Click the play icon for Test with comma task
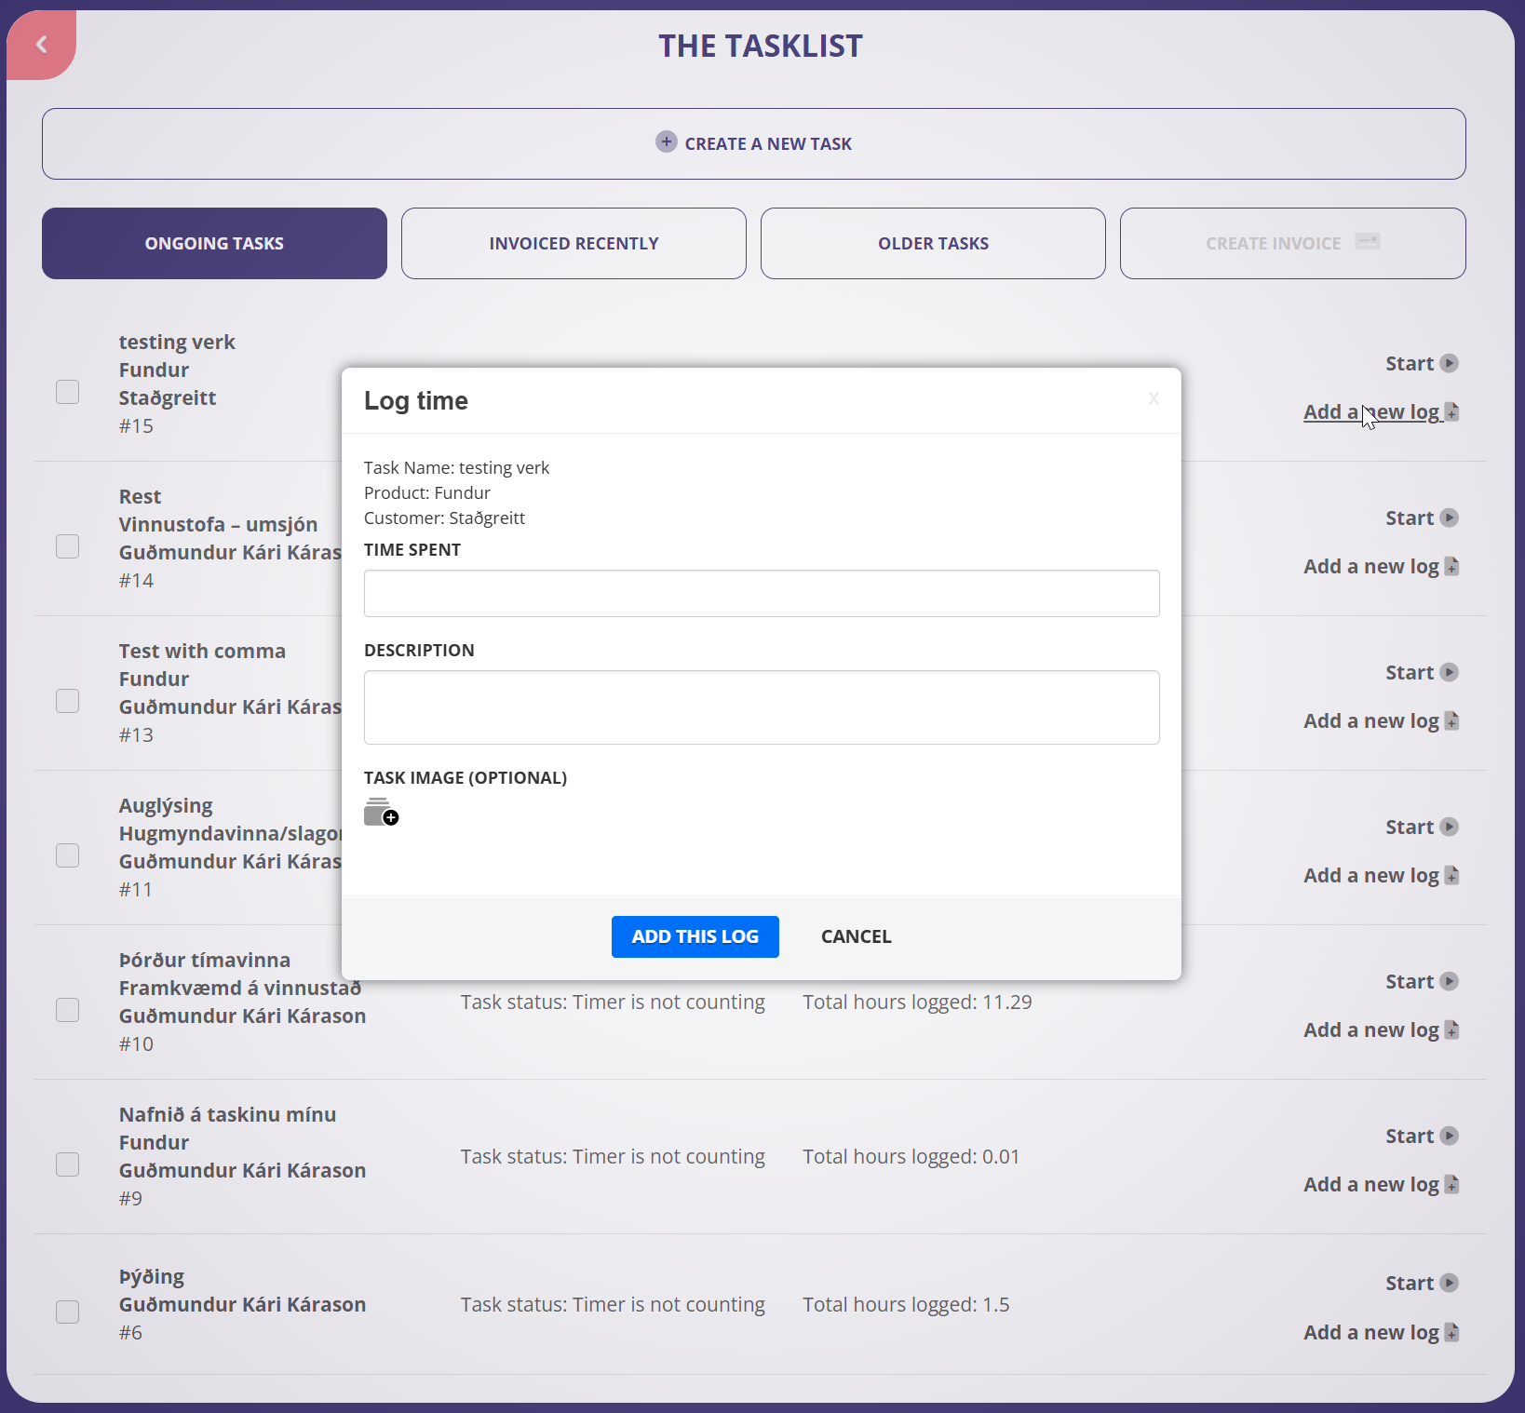 (x=1450, y=672)
